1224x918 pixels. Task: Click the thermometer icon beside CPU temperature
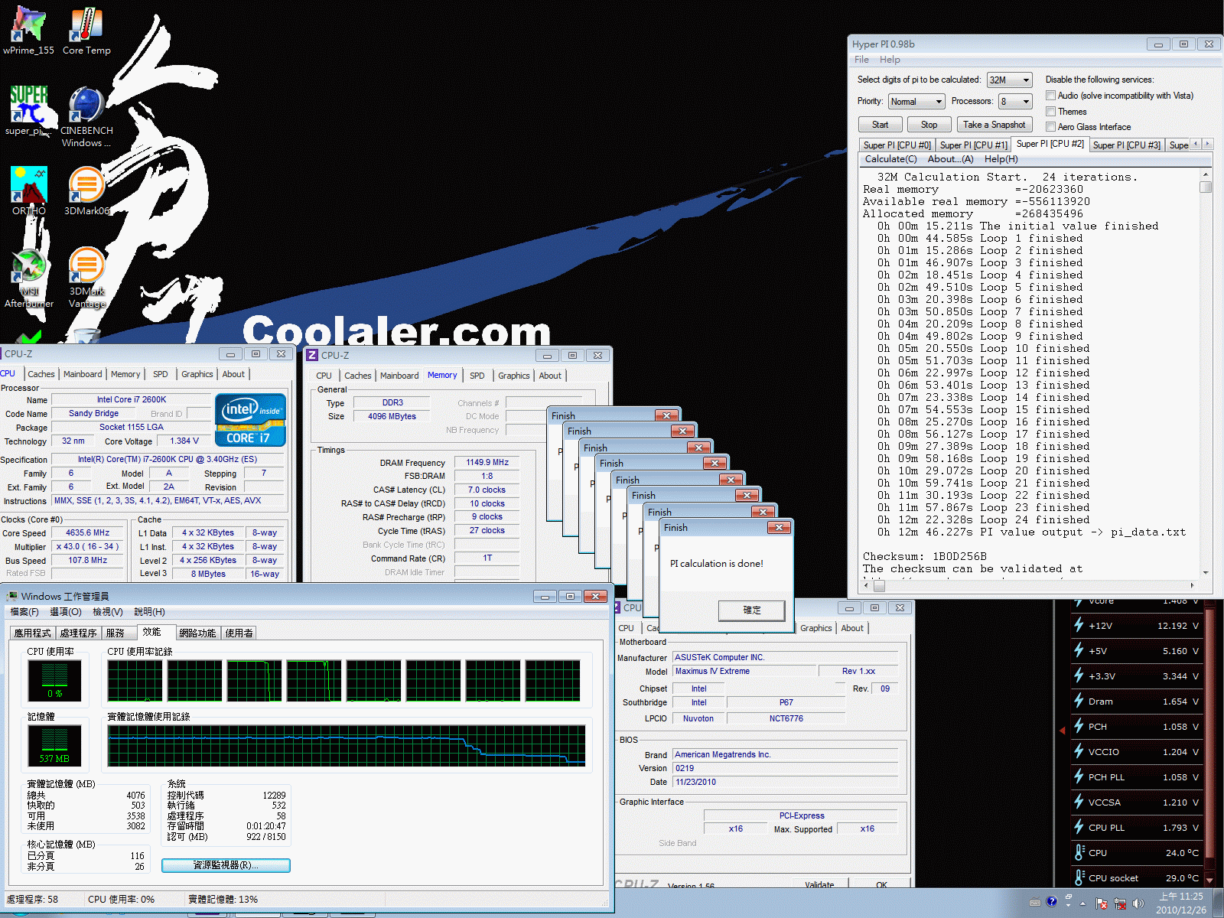[x=1079, y=852]
